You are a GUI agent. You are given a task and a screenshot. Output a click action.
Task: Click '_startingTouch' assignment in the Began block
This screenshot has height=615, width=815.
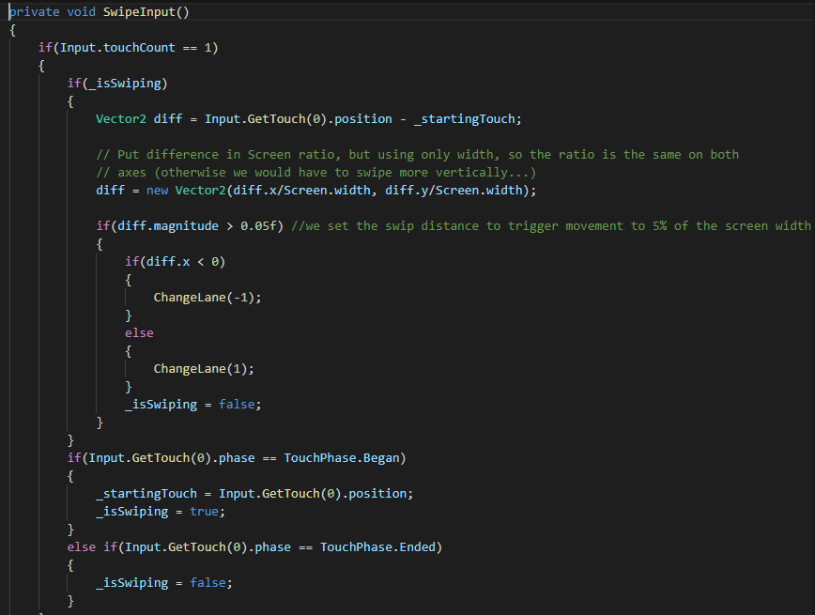[146, 493]
